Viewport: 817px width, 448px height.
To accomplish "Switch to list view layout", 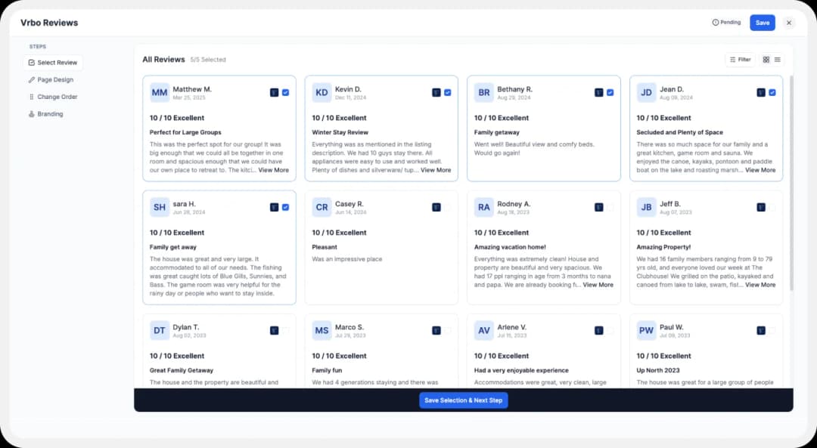I will pos(777,60).
